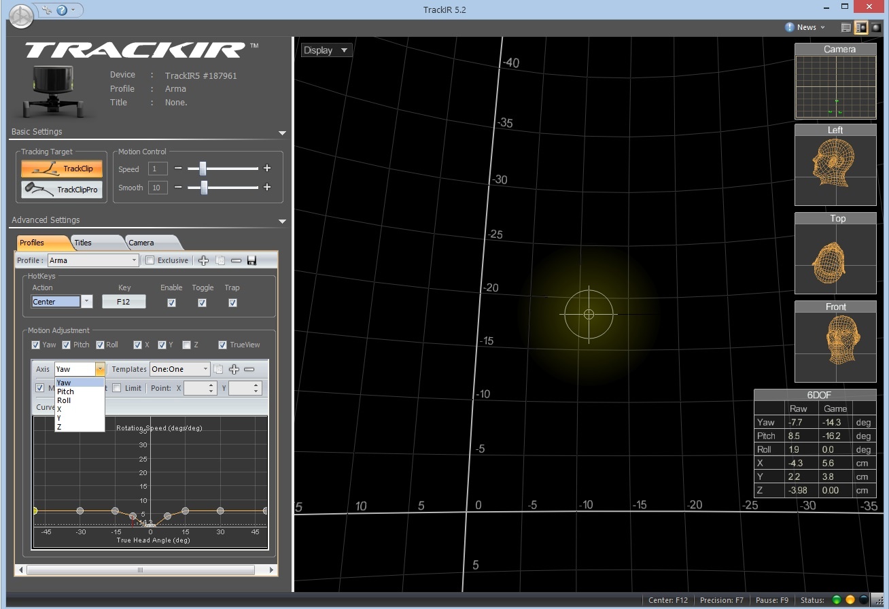Remove the curve template with the minus icon
Viewport: 889px width, 609px height.
(249, 369)
